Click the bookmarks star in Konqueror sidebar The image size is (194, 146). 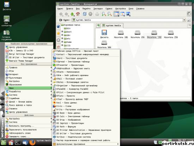pyautogui.click(x=58, y=33)
